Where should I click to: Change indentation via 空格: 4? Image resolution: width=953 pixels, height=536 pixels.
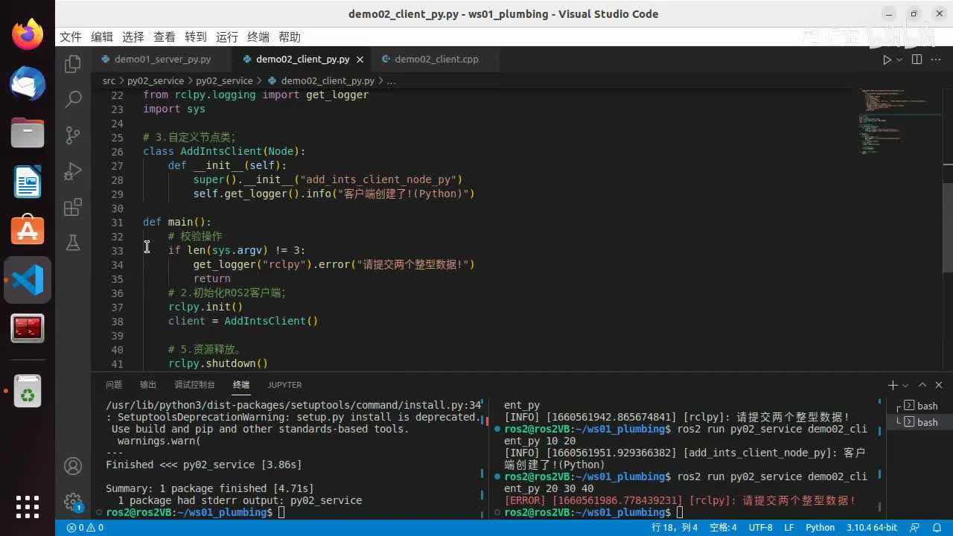point(723,528)
